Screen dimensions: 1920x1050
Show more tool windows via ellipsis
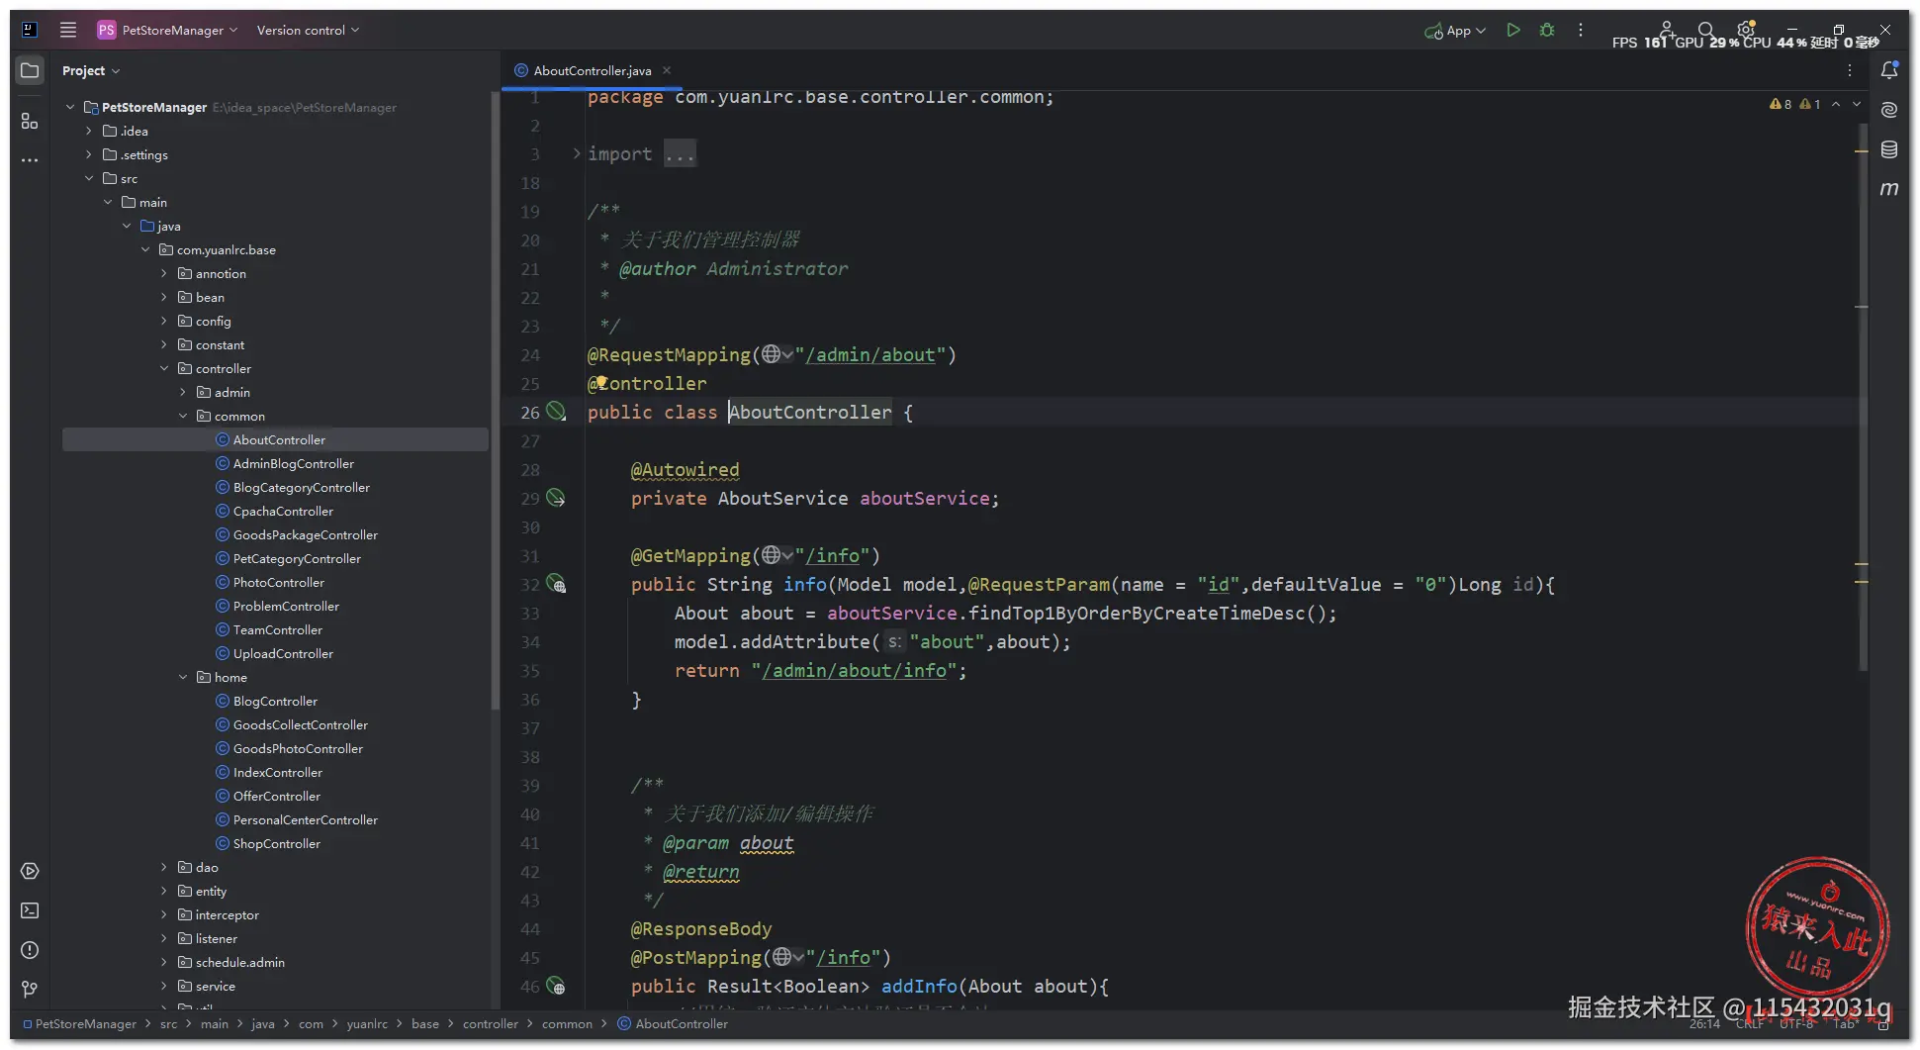click(x=30, y=159)
